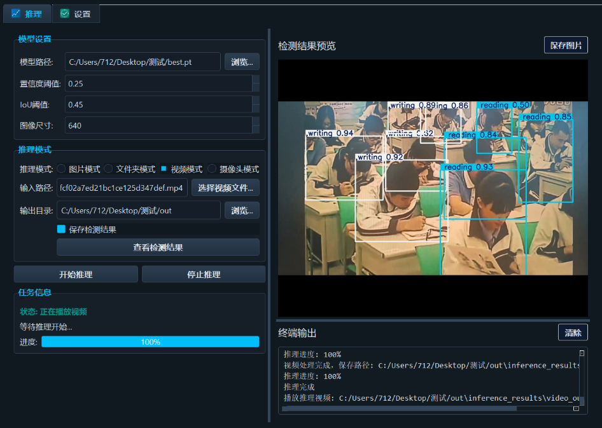The image size is (602, 428).
Task: Click 浏览 beside the output directory field
Action: (x=242, y=210)
